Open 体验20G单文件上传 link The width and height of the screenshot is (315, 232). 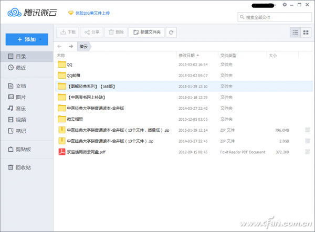tap(92, 13)
